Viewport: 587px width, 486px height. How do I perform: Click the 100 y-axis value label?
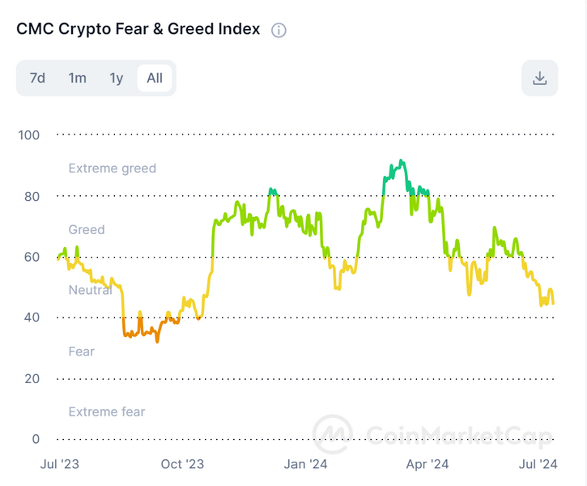(x=28, y=134)
